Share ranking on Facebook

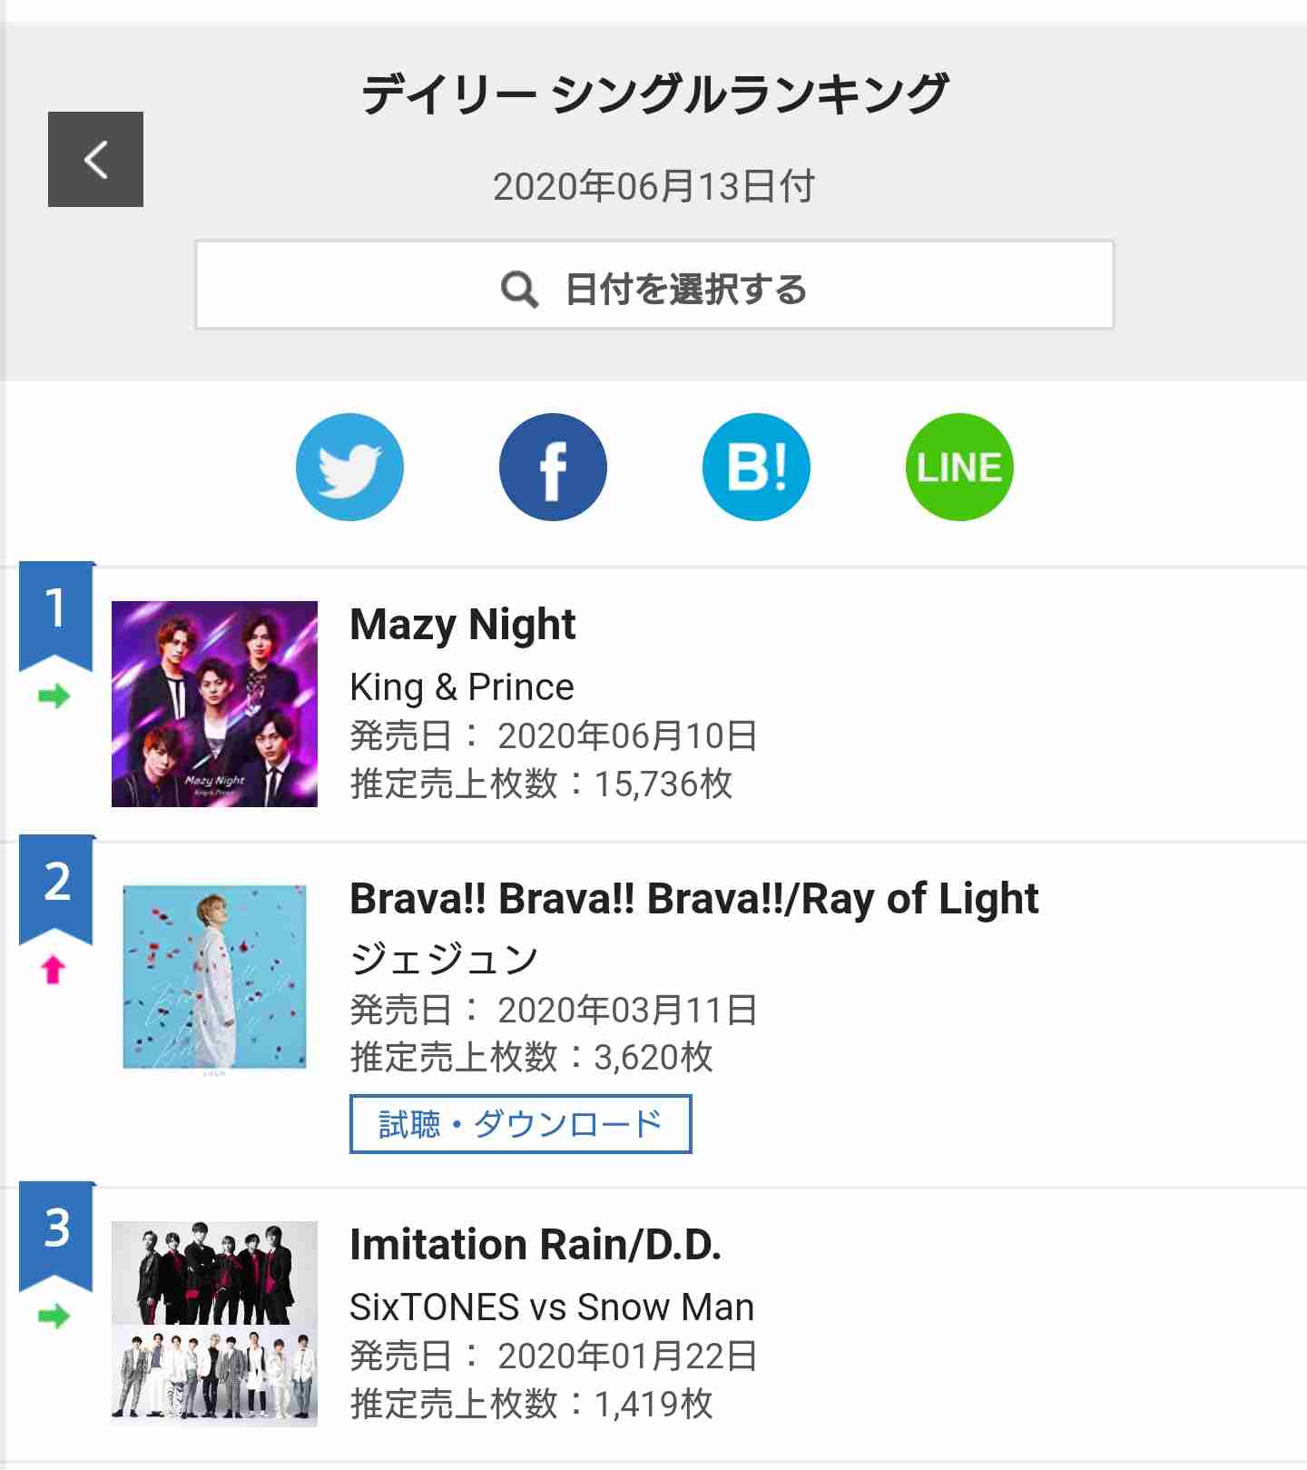[553, 467]
